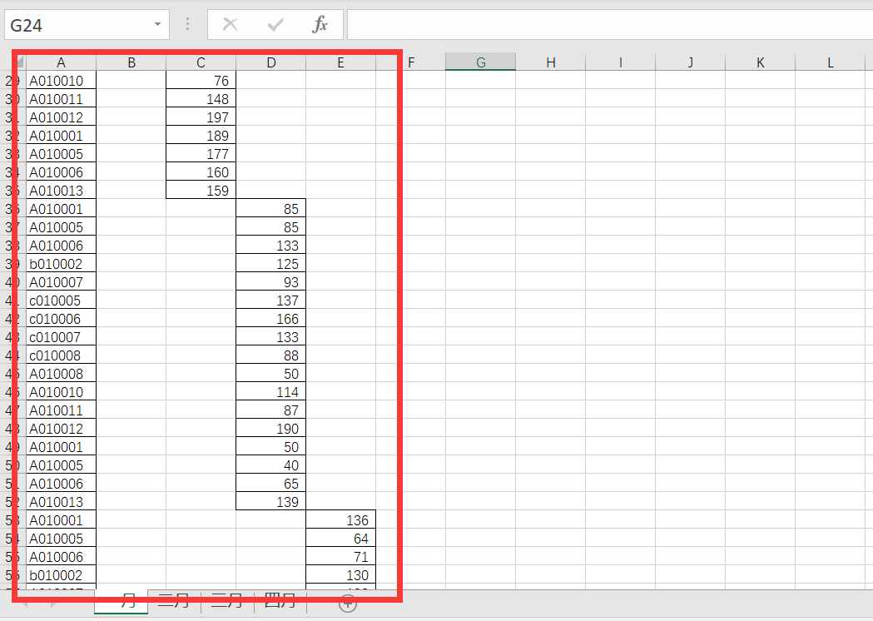The image size is (873, 621).
Task: Select column K header
Action: pos(760,62)
